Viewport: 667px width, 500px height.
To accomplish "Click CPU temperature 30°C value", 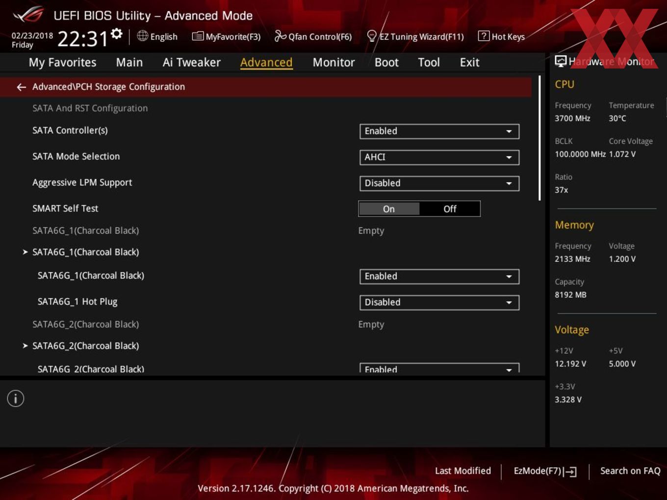I will (617, 118).
